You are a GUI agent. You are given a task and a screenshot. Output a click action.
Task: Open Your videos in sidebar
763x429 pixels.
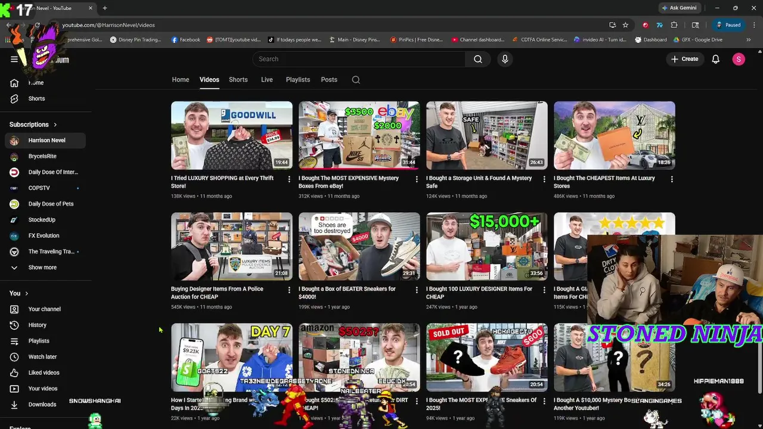pyautogui.click(x=43, y=388)
